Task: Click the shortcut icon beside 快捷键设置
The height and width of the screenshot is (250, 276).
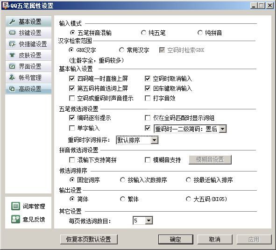Action: point(12,44)
